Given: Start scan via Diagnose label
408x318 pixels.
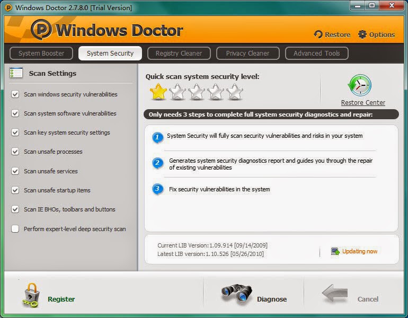Looking at the screenshot, I should [272, 299].
